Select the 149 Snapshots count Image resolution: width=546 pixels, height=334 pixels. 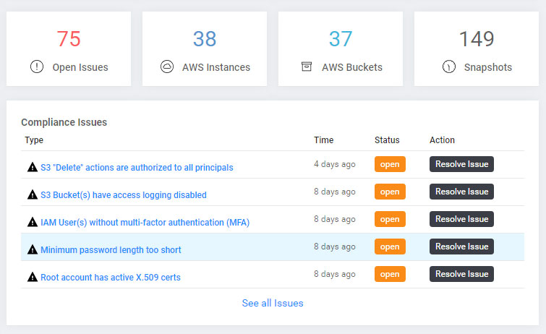[x=477, y=38]
